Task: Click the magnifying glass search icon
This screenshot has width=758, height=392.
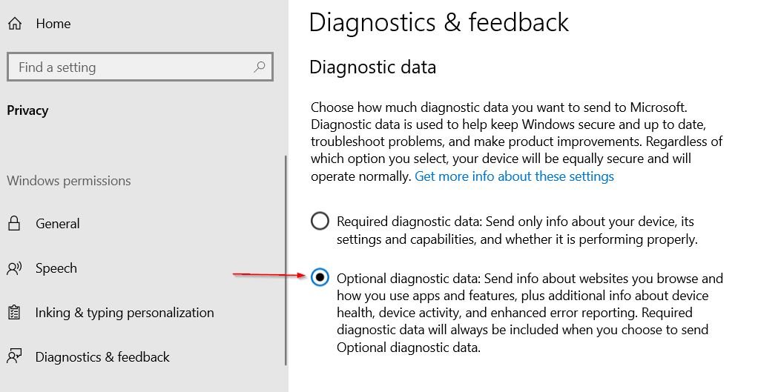Action: click(260, 67)
